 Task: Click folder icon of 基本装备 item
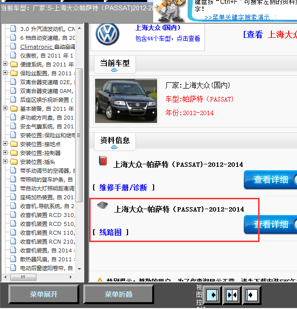coord(14,109)
